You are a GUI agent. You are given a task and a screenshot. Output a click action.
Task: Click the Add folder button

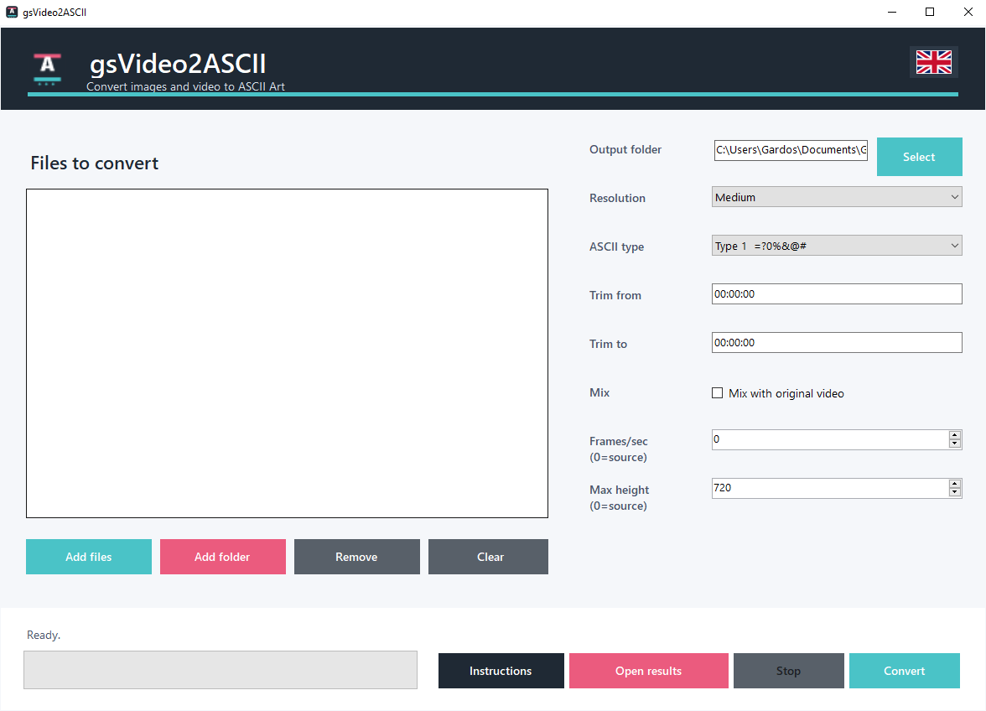click(x=223, y=557)
